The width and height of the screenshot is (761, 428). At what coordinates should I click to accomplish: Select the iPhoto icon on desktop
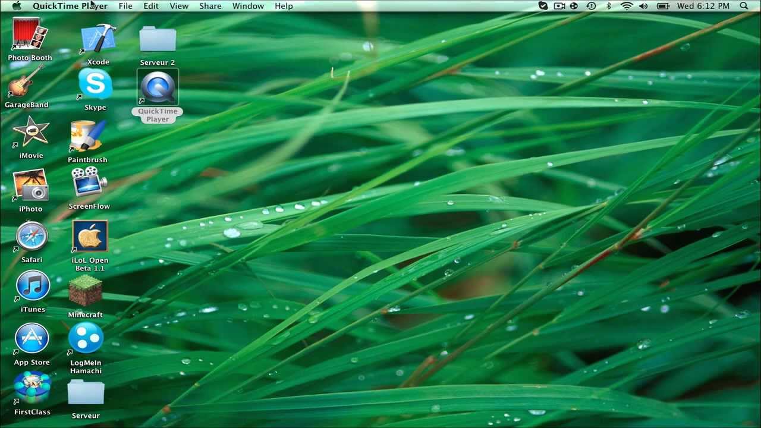30,185
